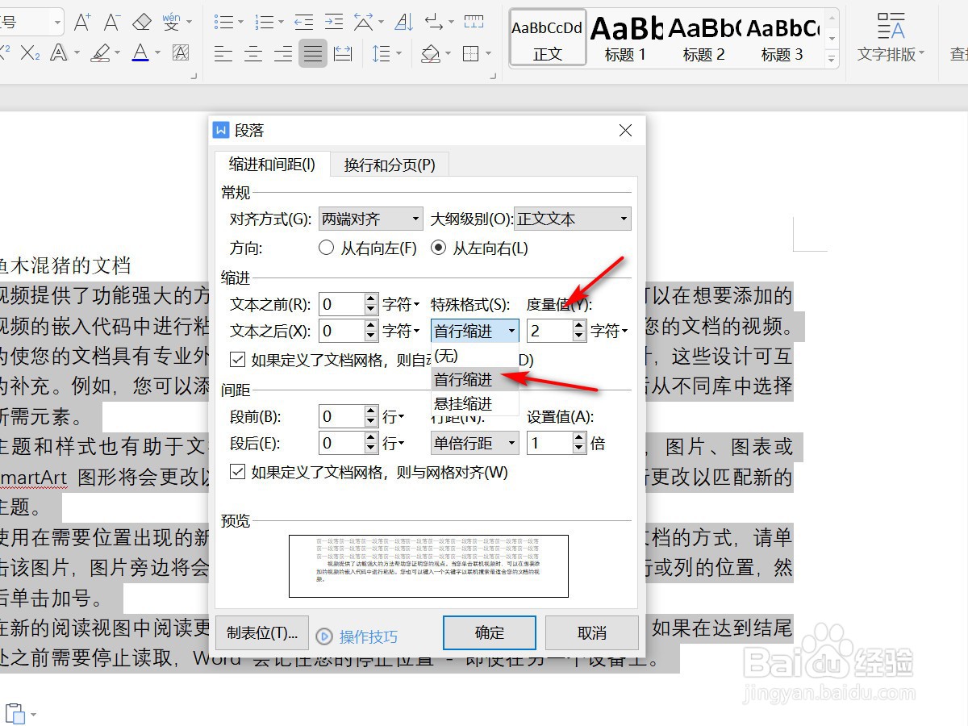Choose 首行缩进 from the dropdown list
Image resolution: width=968 pixels, height=726 pixels.
[x=475, y=378]
